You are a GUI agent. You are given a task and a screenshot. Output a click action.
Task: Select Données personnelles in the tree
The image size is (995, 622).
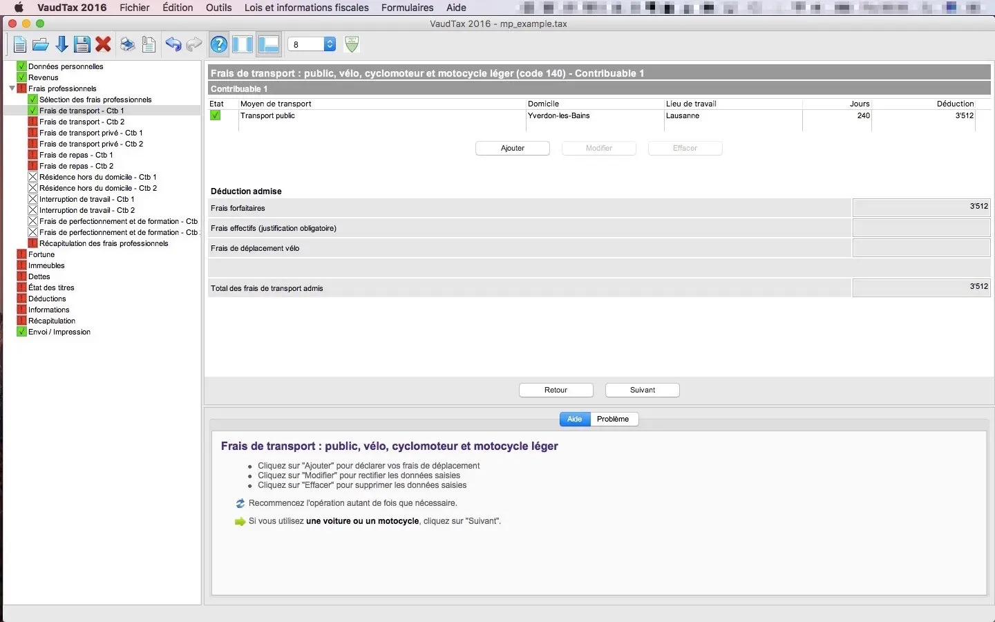(x=66, y=66)
